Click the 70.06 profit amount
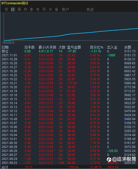 point(71,103)
